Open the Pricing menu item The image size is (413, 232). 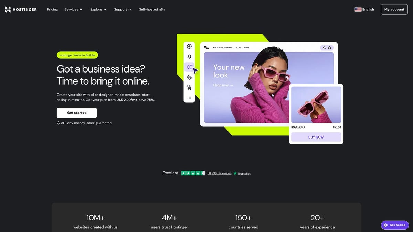52,9
